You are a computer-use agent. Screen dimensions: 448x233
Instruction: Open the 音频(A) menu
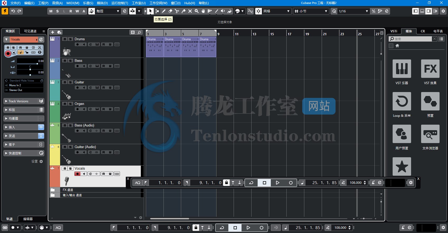pyautogui.click(x=57, y=3)
